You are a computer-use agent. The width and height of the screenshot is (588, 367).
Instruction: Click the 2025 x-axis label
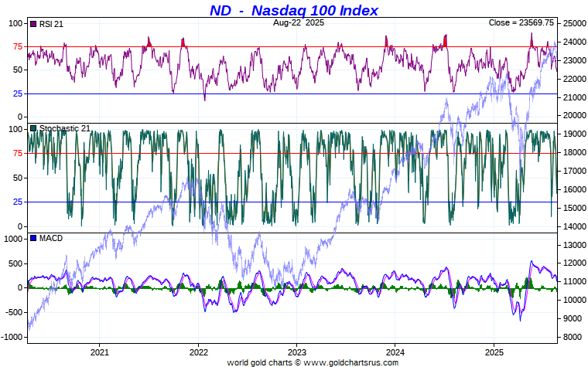(494, 352)
